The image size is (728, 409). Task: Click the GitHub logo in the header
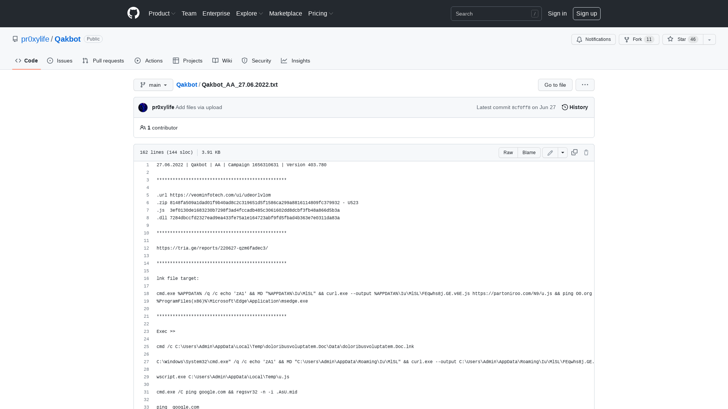point(133,13)
